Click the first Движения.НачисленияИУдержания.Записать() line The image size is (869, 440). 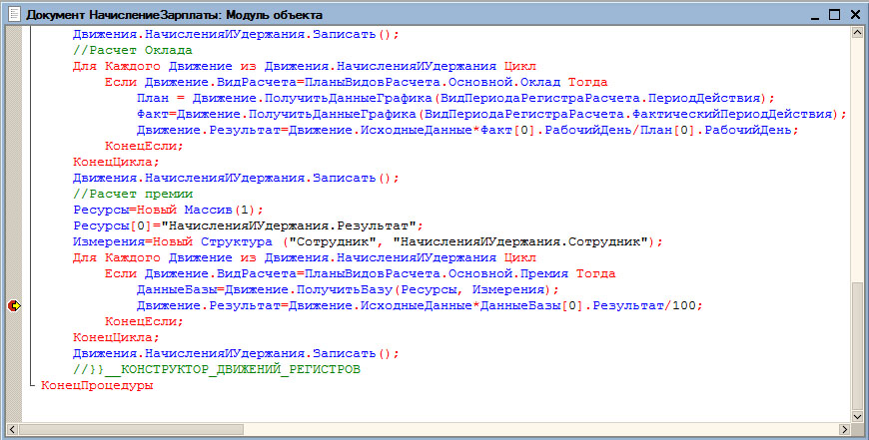tap(236, 34)
